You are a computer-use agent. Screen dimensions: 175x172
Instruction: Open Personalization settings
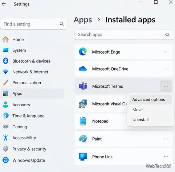pos(32,83)
